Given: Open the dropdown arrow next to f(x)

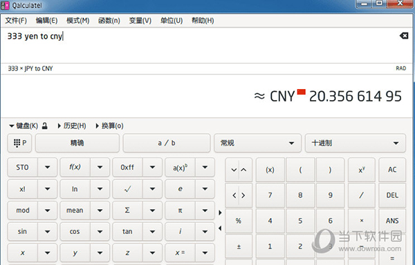Looking at the screenshot, I should click(x=100, y=167).
